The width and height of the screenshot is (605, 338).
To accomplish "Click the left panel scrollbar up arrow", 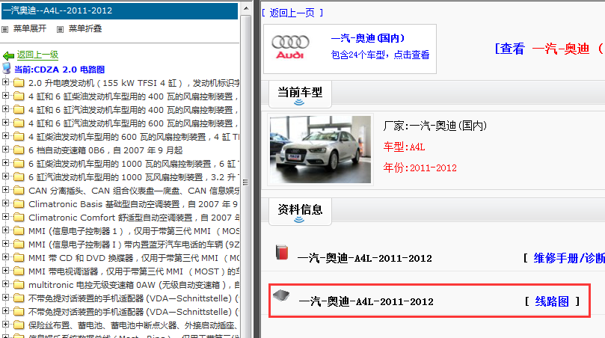I will [246, 8].
